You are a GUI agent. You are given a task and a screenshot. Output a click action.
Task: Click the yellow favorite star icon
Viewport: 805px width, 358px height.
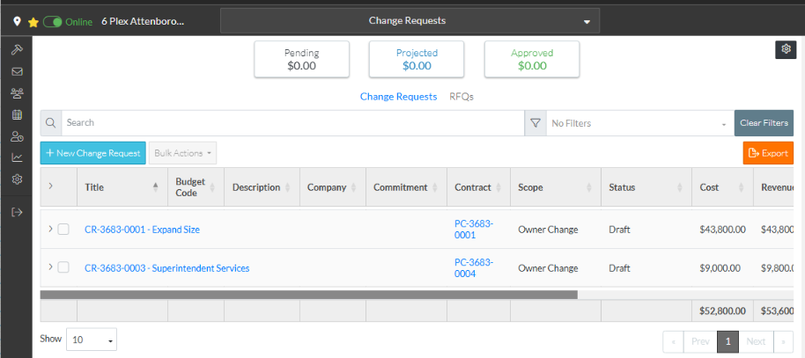click(33, 20)
